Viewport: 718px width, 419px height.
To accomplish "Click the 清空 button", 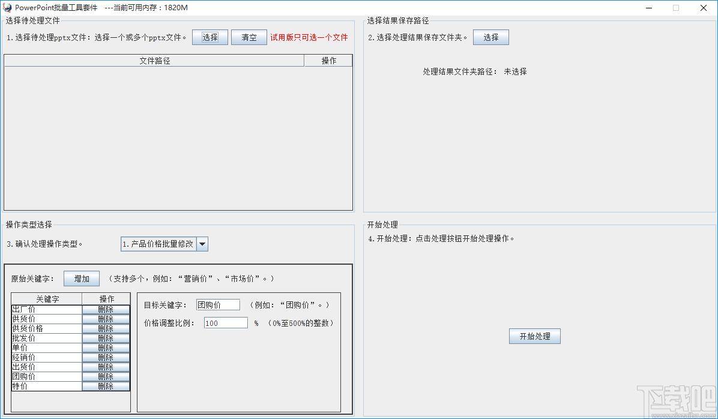I will 249,37.
